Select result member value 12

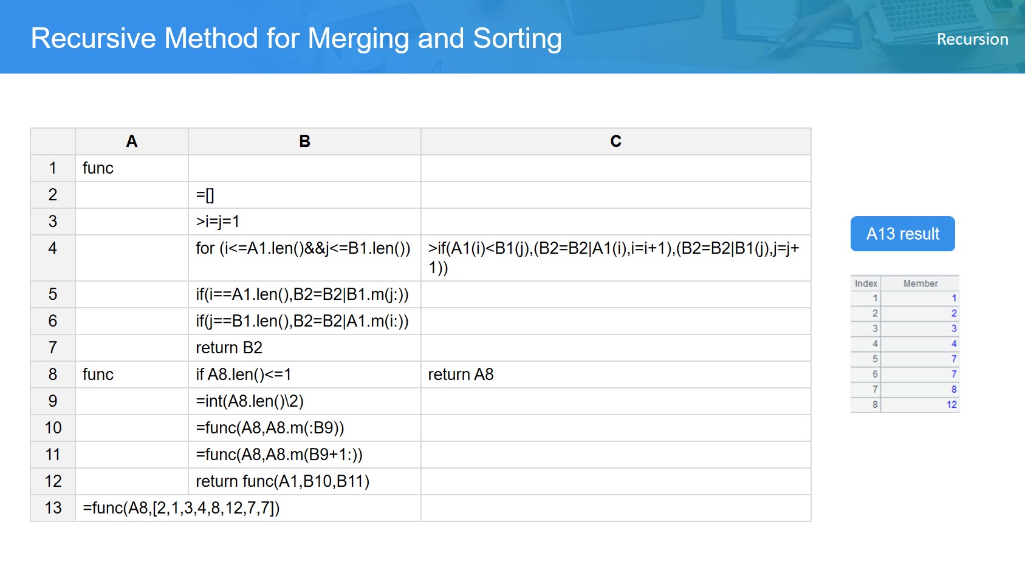[x=951, y=405]
